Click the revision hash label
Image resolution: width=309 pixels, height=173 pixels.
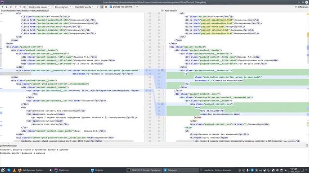pos(26,11)
